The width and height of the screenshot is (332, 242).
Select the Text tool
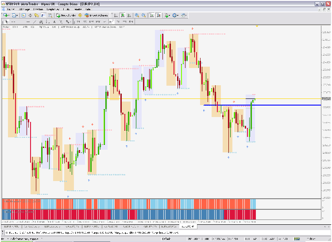(x=54, y=22)
